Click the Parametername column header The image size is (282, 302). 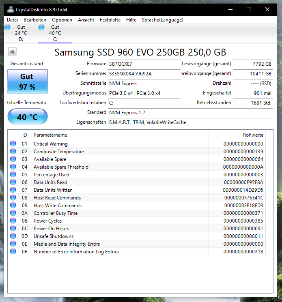(120, 135)
